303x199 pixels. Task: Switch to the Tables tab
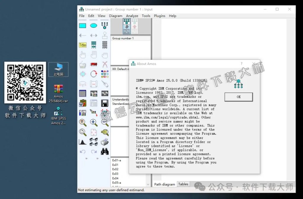point(183,184)
